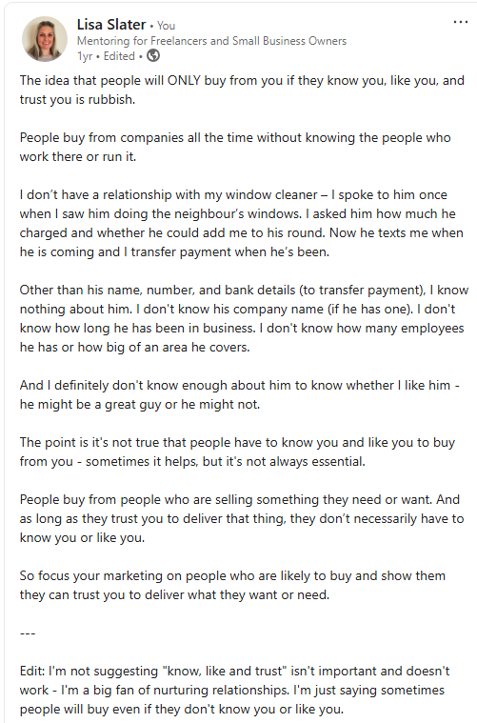Click the three-dash separator line
Screen dimensions: 477x723
(x=28, y=633)
